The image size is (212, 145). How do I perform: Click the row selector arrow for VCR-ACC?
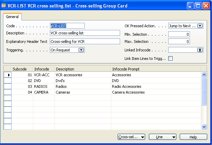coord(7,75)
